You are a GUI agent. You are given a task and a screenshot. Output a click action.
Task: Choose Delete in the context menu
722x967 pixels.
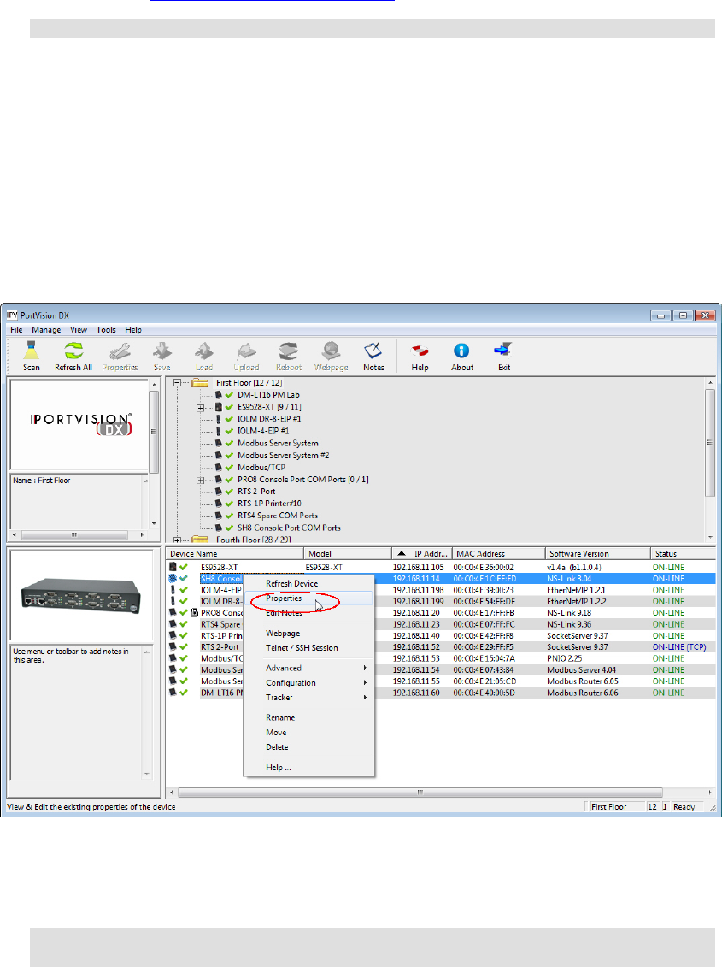click(x=309, y=746)
